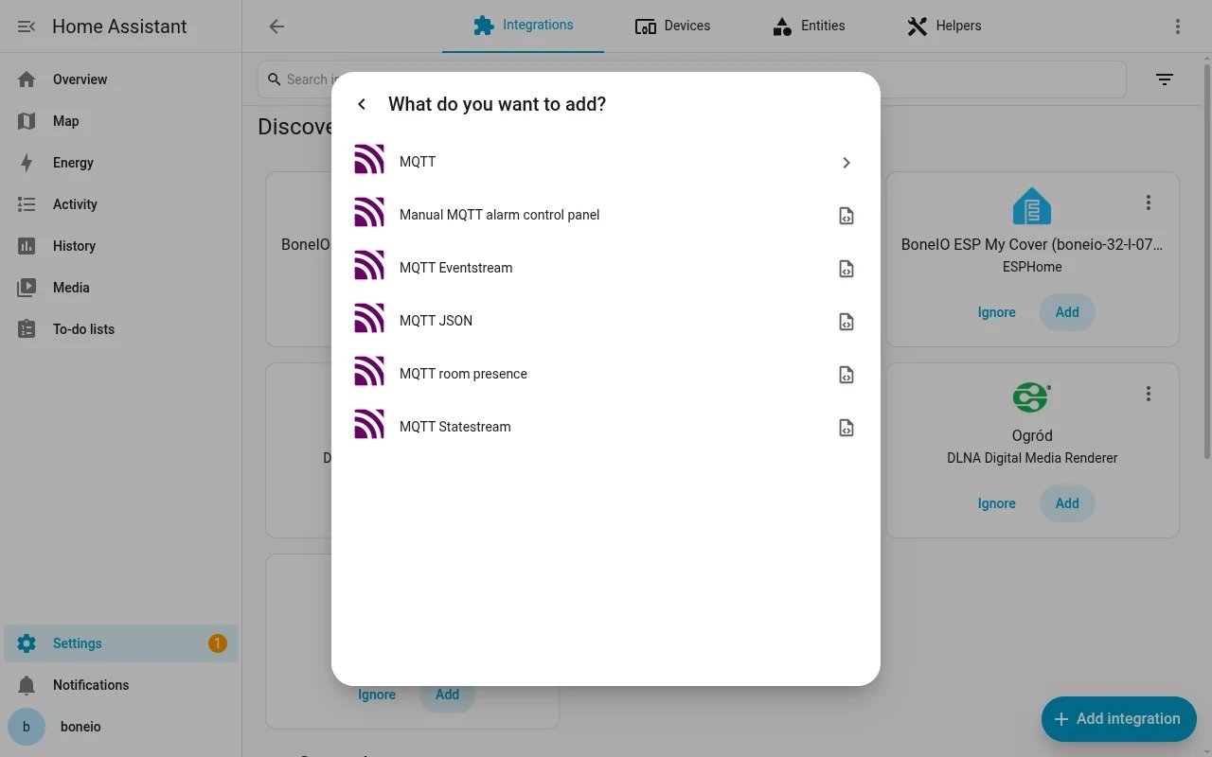Click the Home Assistant title
The height and width of the screenshot is (757, 1212).
119,26
